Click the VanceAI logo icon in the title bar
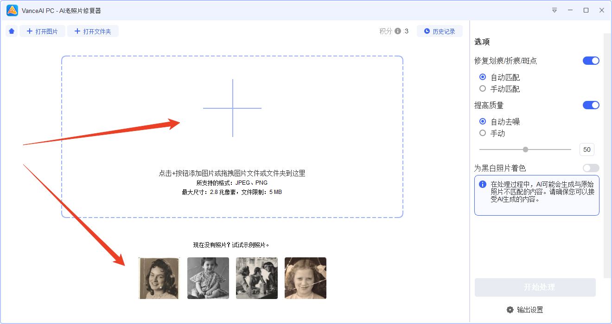The image size is (612, 324). (11, 10)
